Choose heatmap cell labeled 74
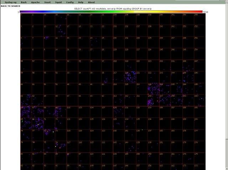The image size is (228, 170). pos(61,147)
